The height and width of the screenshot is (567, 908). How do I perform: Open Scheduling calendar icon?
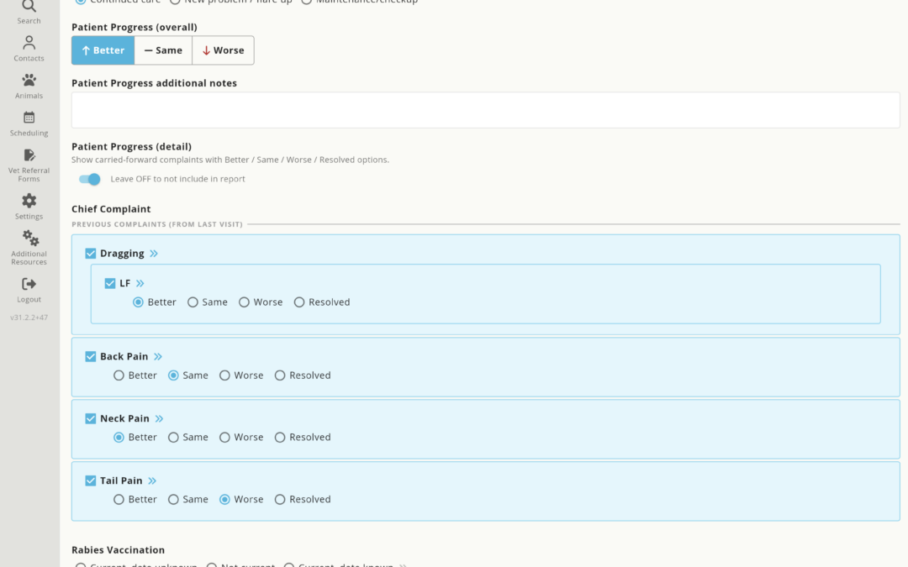coord(29,118)
